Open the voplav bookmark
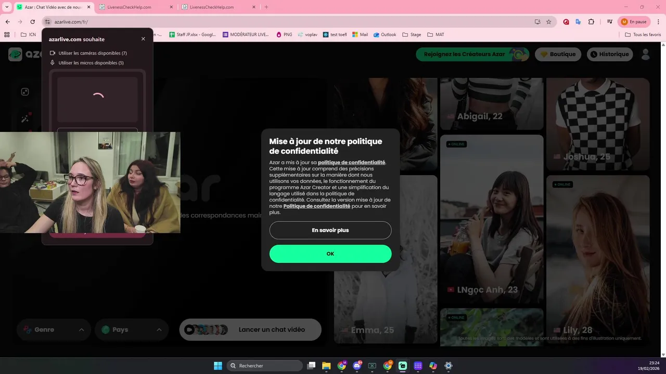This screenshot has height=374, width=666. pyautogui.click(x=308, y=35)
